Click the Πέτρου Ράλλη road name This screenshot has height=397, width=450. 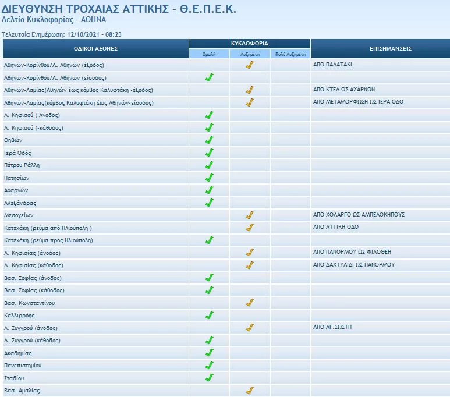coord(22,165)
